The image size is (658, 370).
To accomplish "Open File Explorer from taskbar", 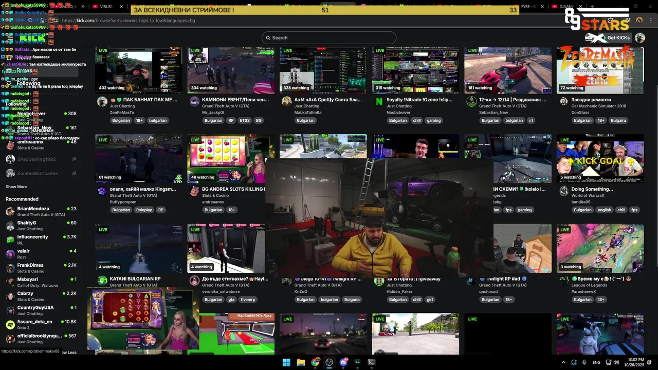I will point(301,362).
